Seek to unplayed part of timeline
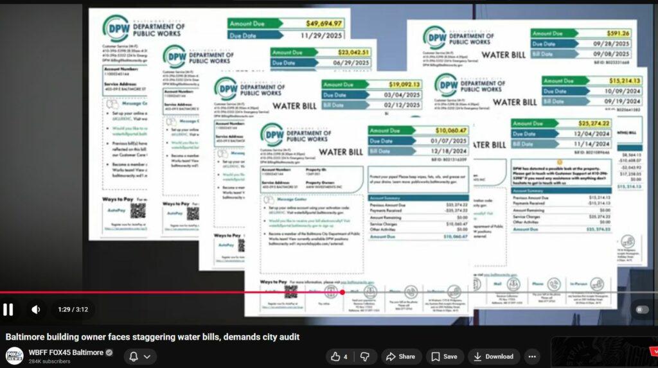The height and width of the screenshot is (368, 658). 501,292
